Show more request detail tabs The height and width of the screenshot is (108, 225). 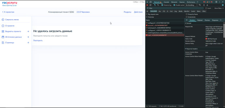point(221,20)
